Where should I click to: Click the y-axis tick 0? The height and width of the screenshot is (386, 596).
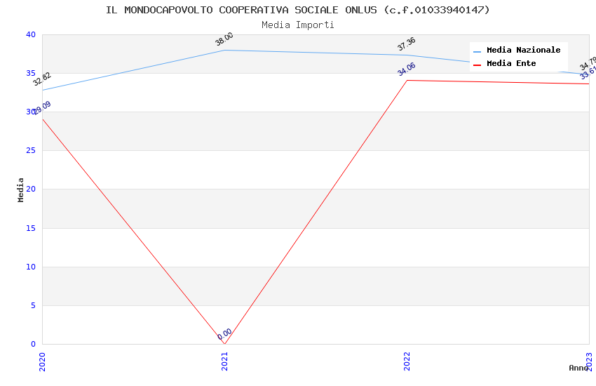[34, 344]
